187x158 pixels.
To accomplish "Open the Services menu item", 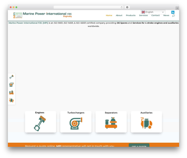I will click(143, 15).
